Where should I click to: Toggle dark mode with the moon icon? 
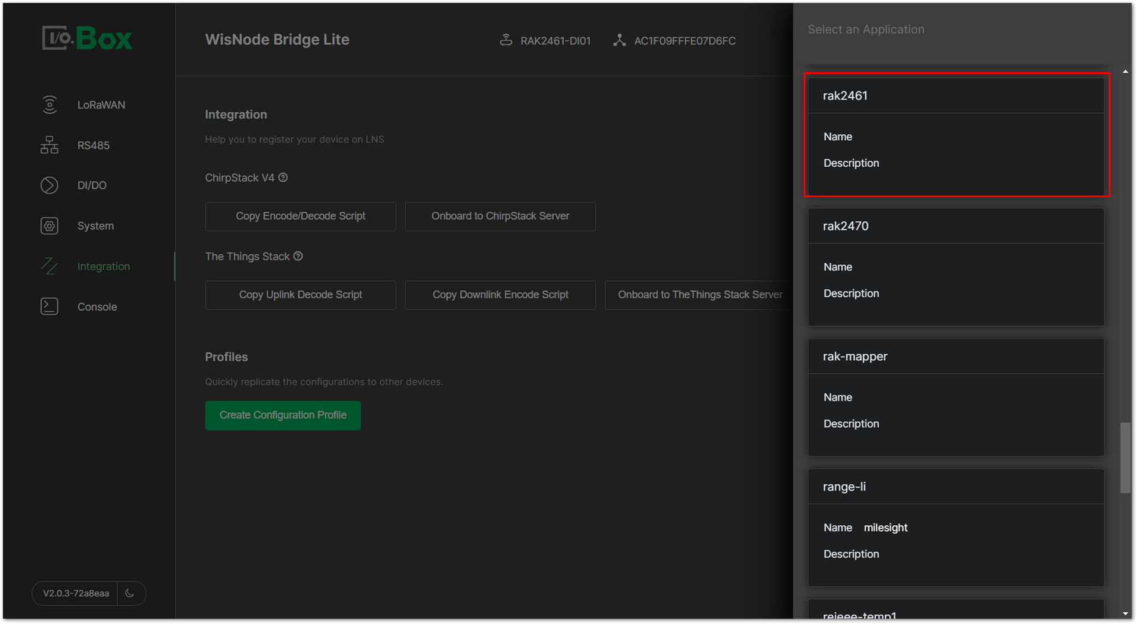point(130,593)
